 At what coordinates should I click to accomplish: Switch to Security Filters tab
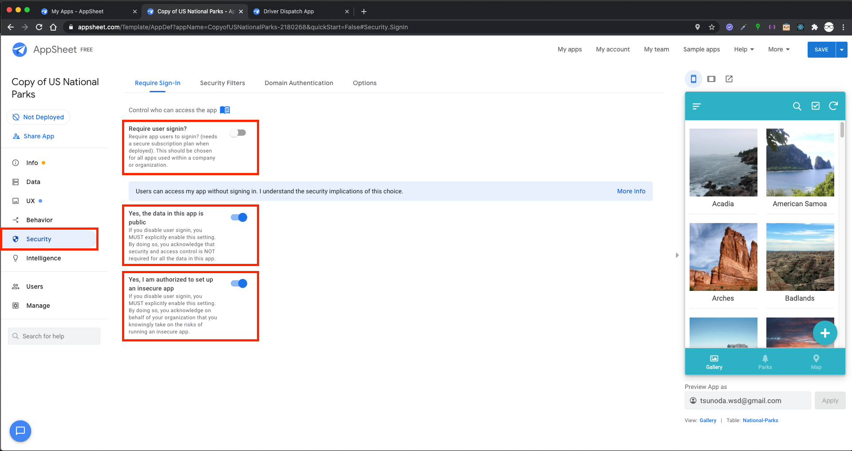point(222,83)
